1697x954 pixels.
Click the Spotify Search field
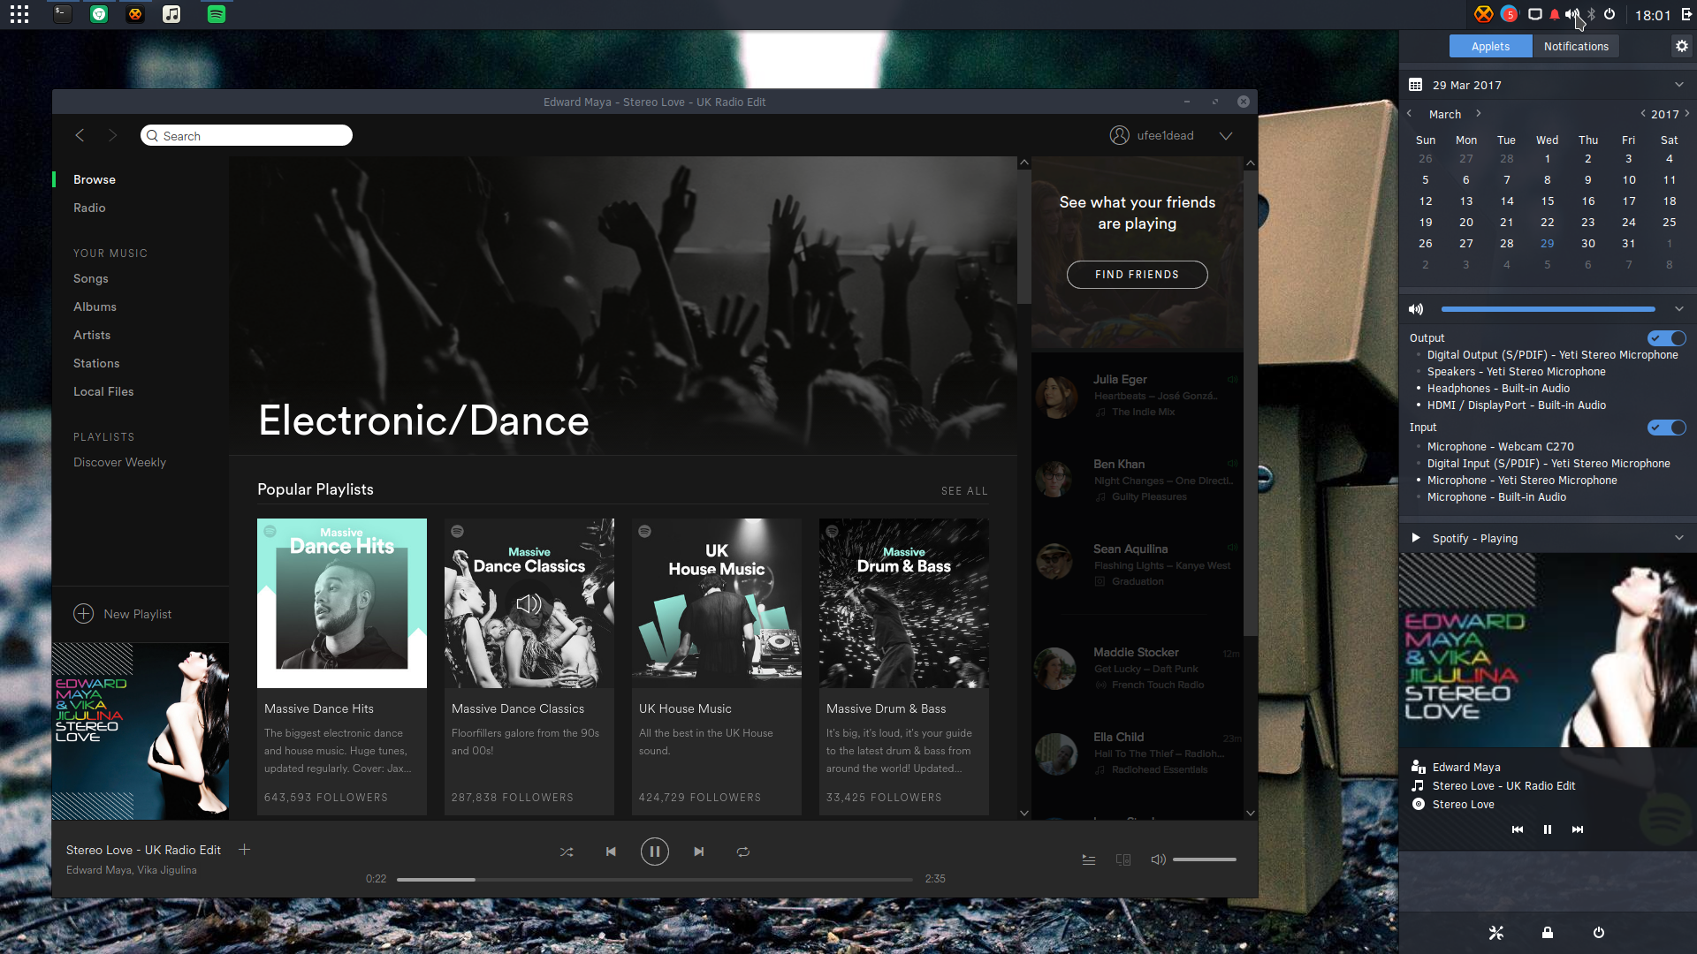[247, 135]
